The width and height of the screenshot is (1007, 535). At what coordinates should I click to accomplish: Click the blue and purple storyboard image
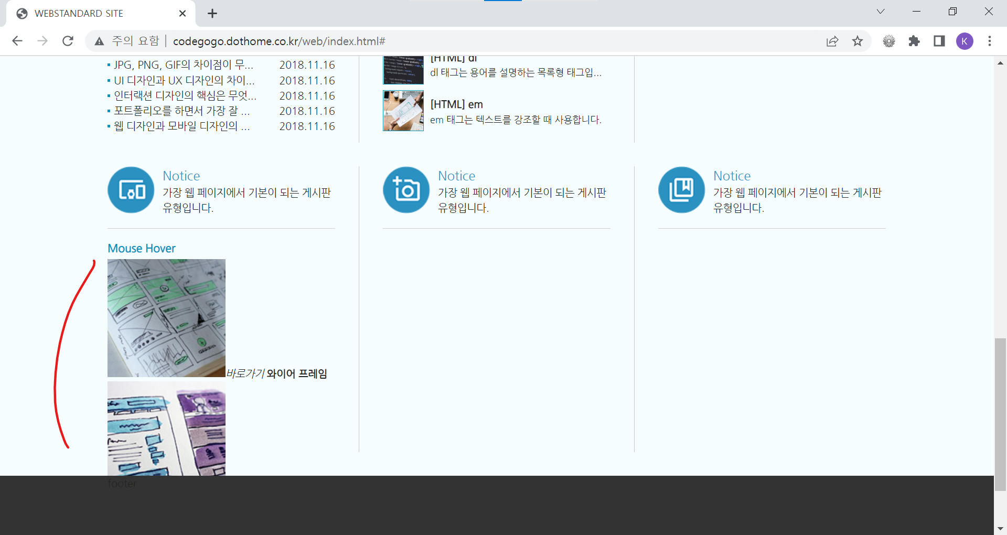pyautogui.click(x=166, y=429)
